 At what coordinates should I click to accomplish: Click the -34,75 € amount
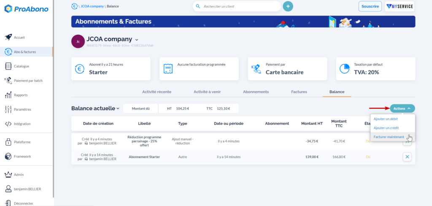[312, 141]
